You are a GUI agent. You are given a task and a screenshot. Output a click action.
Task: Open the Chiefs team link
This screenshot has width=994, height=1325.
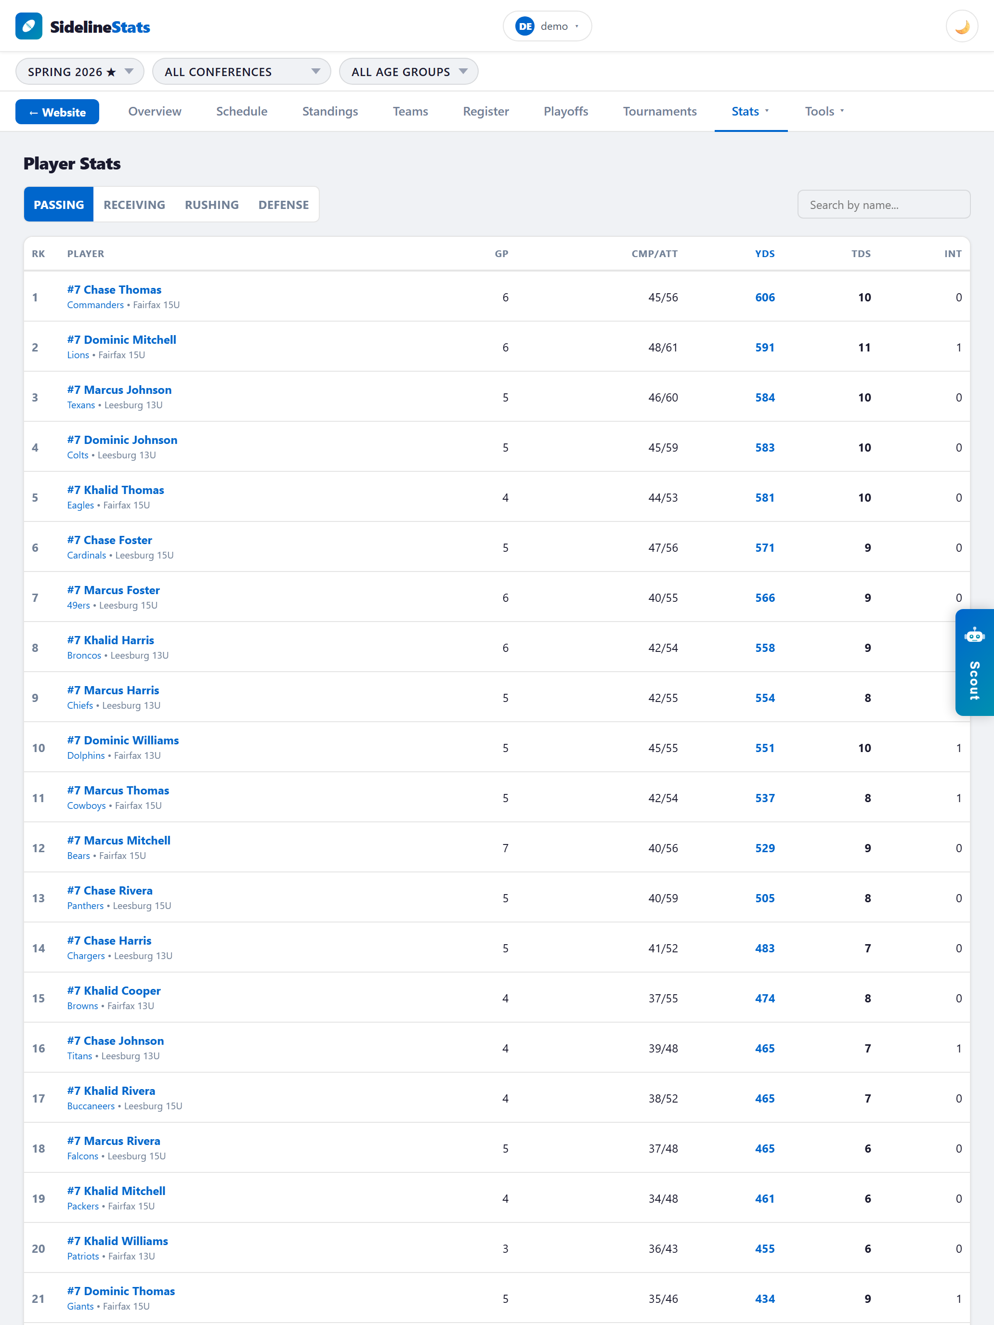(x=79, y=706)
